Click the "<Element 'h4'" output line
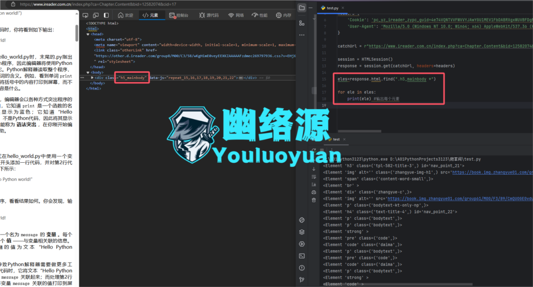Image resolution: width=533 pixels, height=287 pixels. pos(390,212)
